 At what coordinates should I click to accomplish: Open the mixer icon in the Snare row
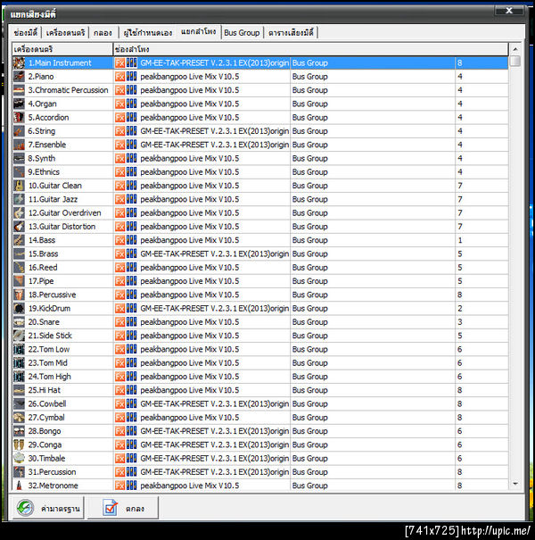click(131, 322)
